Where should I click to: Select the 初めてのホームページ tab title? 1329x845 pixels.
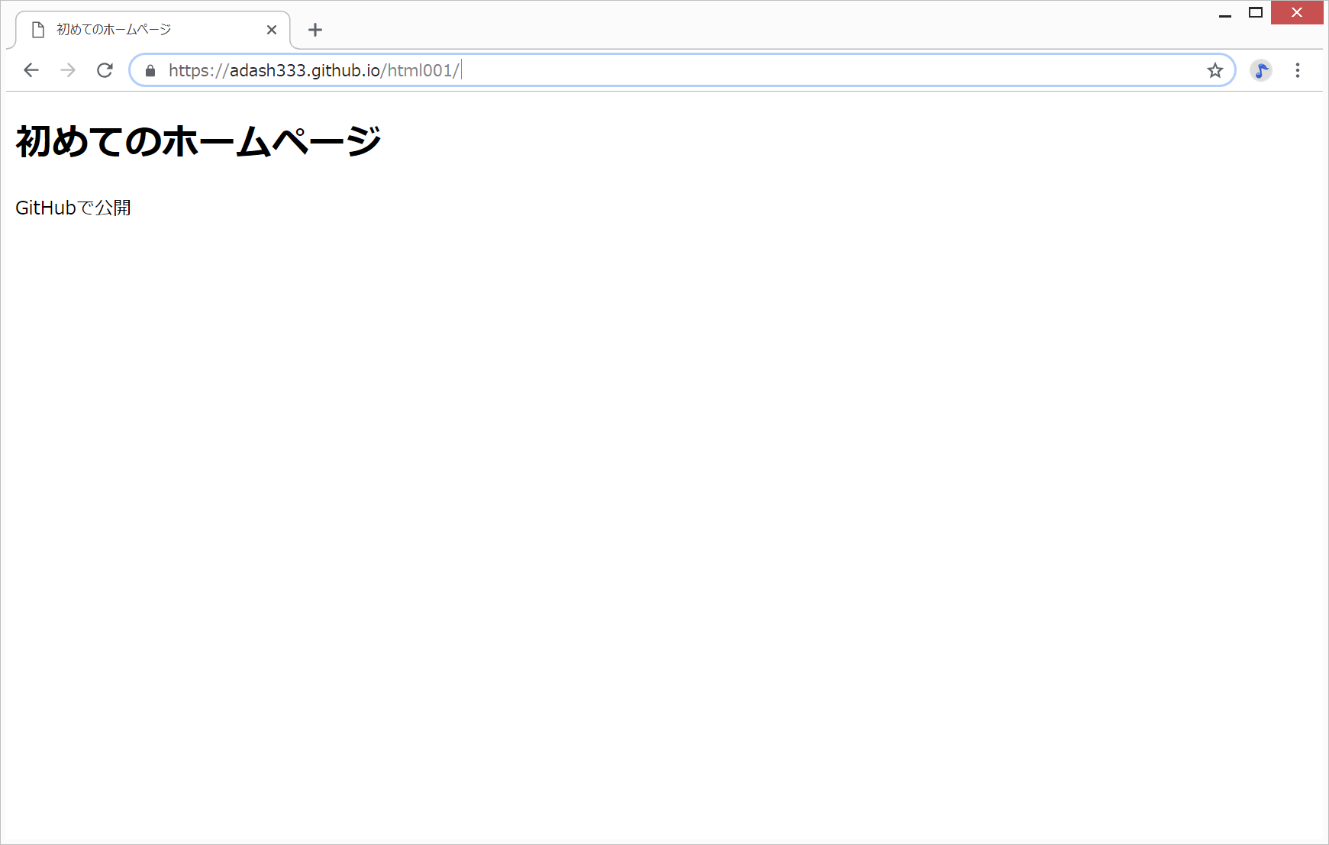pos(114,30)
